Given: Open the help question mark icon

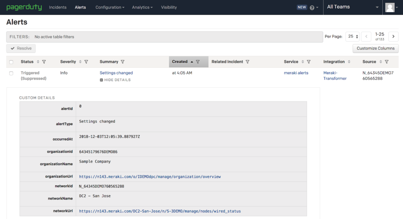Looking at the screenshot, I should pos(312,8).
